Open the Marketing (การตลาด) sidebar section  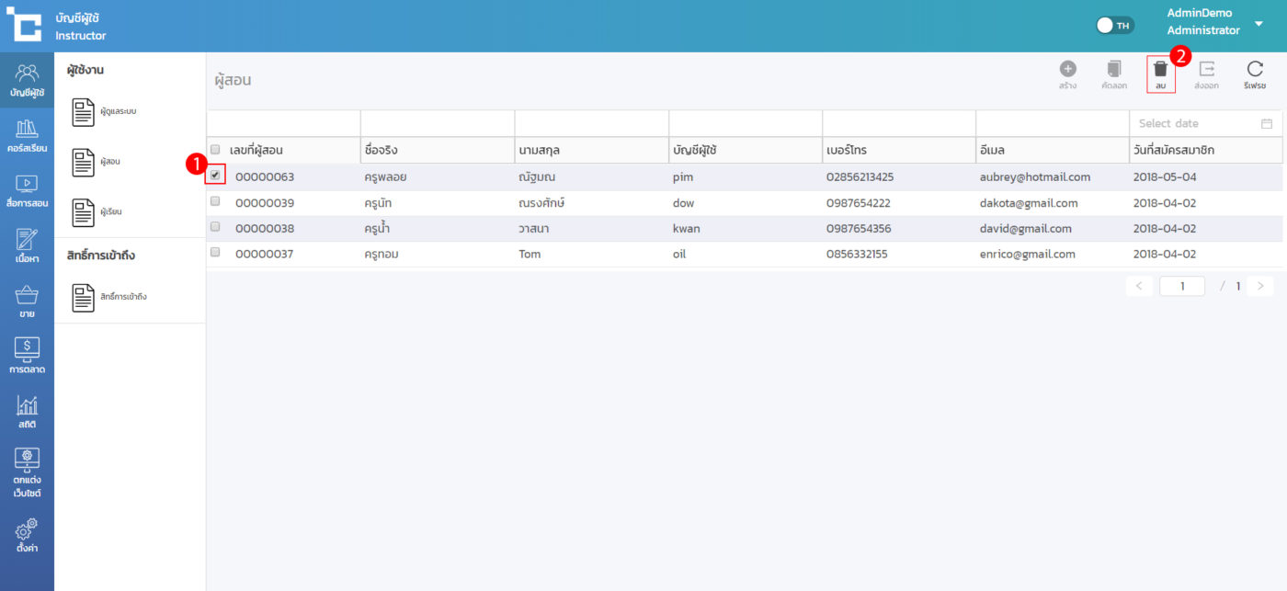pyautogui.click(x=27, y=356)
